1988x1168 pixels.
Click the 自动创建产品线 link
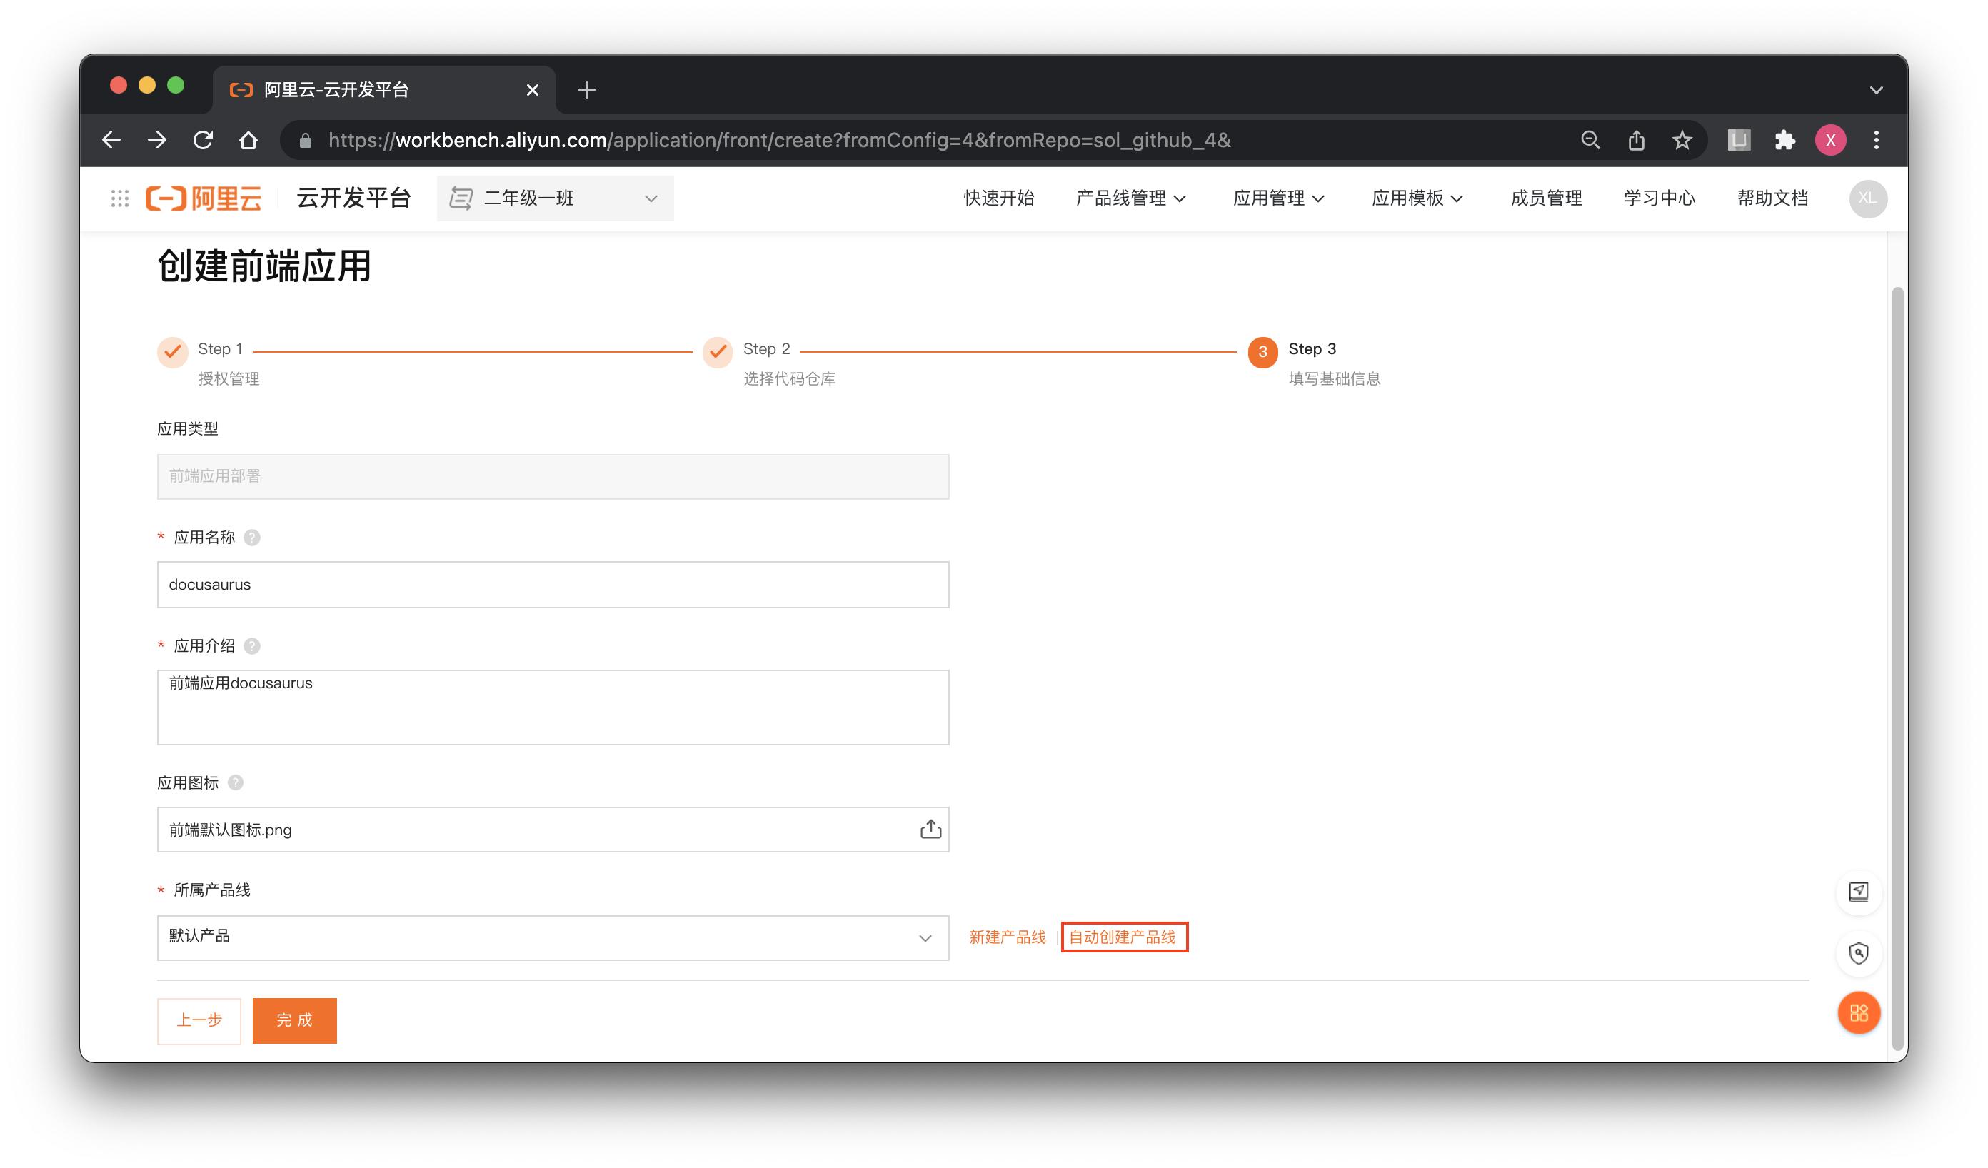[x=1124, y=937]
